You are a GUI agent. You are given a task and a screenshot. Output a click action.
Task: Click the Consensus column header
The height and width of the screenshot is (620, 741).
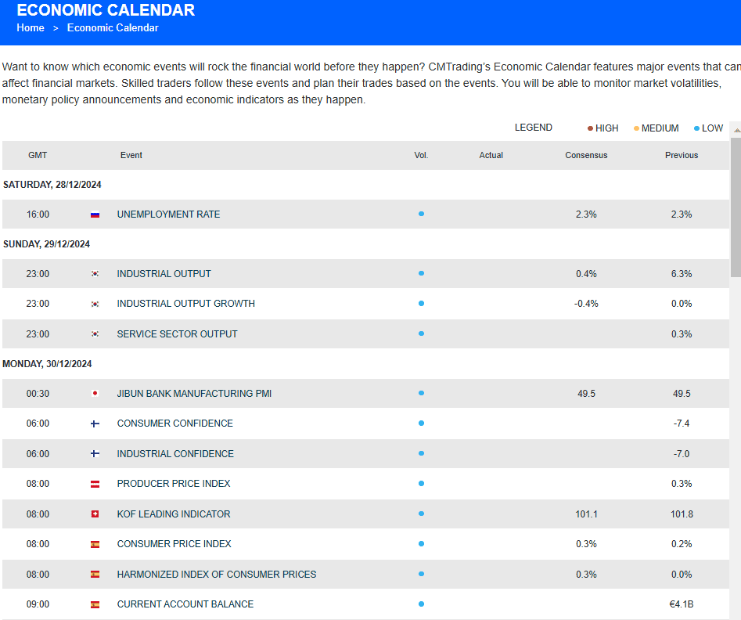pos(586,155)
